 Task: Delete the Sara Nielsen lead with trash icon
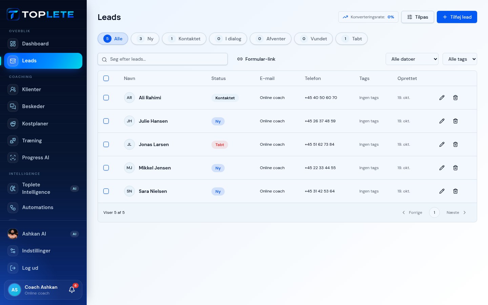pos(455,191)
